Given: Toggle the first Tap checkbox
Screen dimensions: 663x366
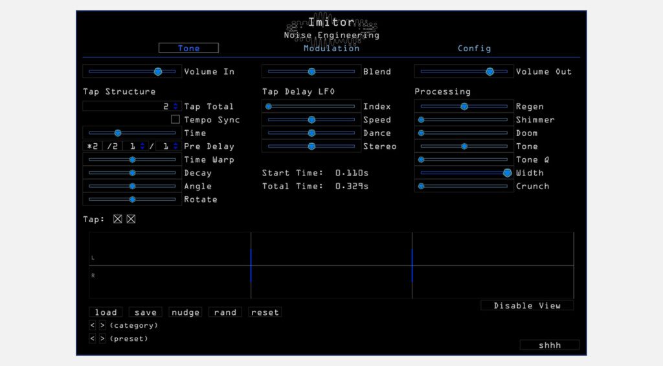Looking at the screenshot, I should coord(118,219).
